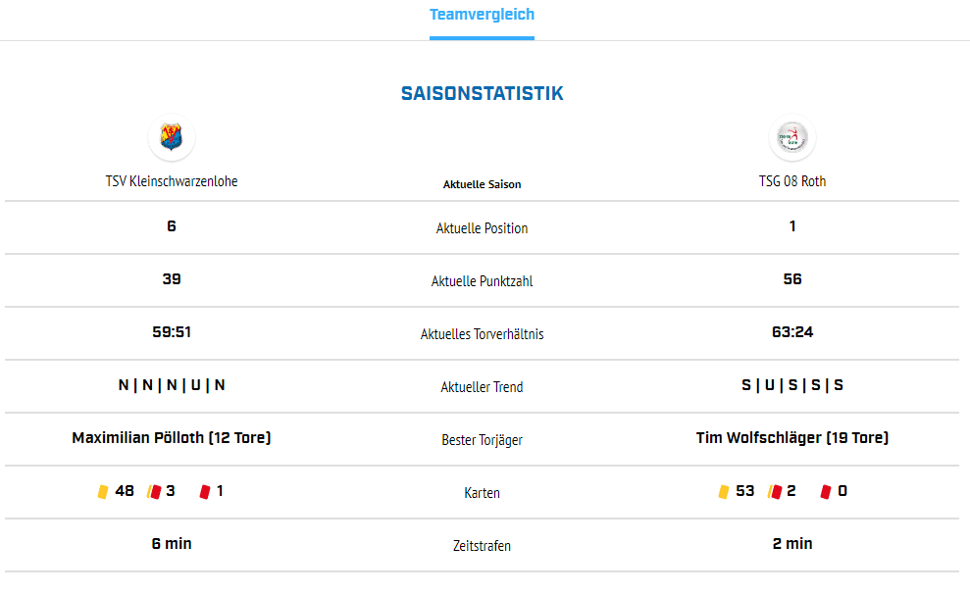Click TSG 08 Roth's yellow-red card icon

tap(775, 492)
